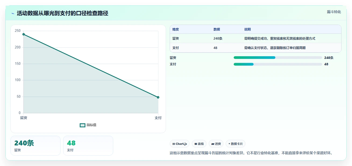352x166 pixels.
Task: Toggle the 指标值 legend entry in the chart
Action: point(88,125)
